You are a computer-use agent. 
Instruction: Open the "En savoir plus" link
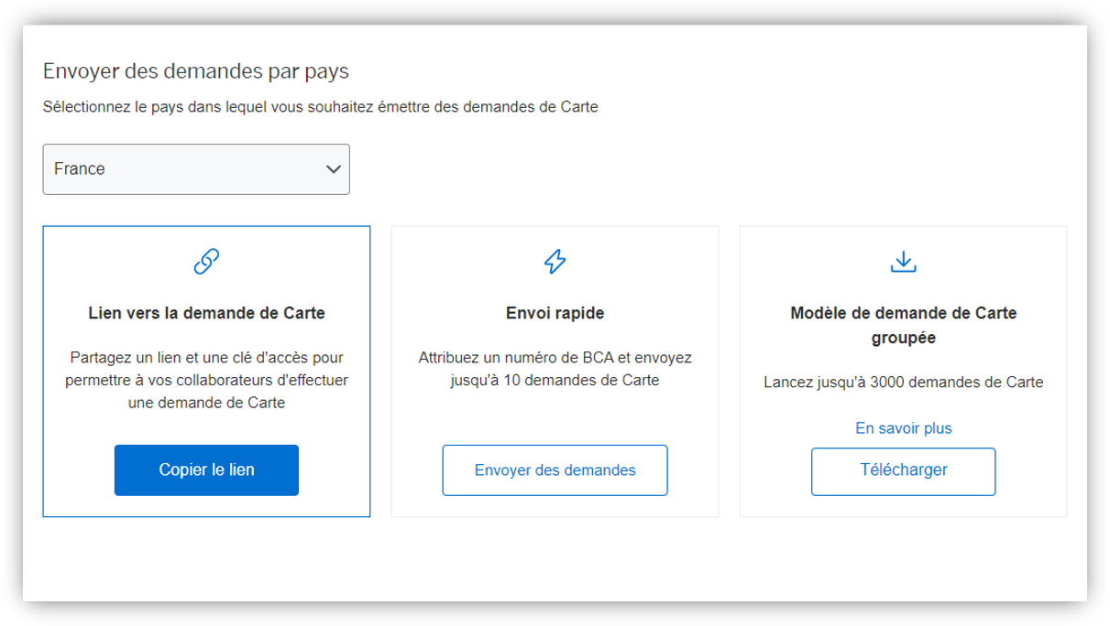click(x=903, y=427)
